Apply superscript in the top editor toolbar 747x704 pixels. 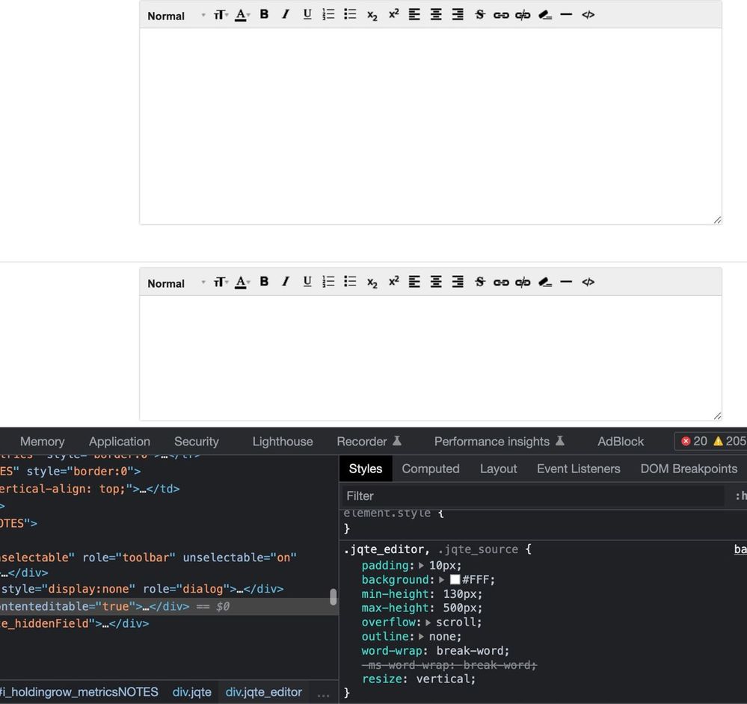(x=393, y=15)
